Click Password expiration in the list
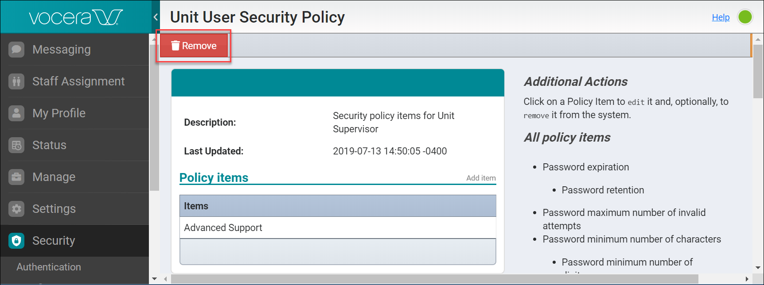764x285 pixels. point(586,167)
